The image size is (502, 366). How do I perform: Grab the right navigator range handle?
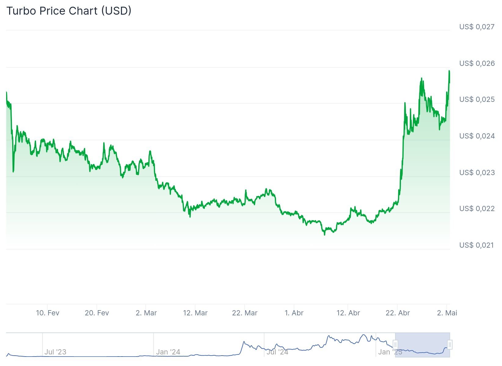click(450, 345)
